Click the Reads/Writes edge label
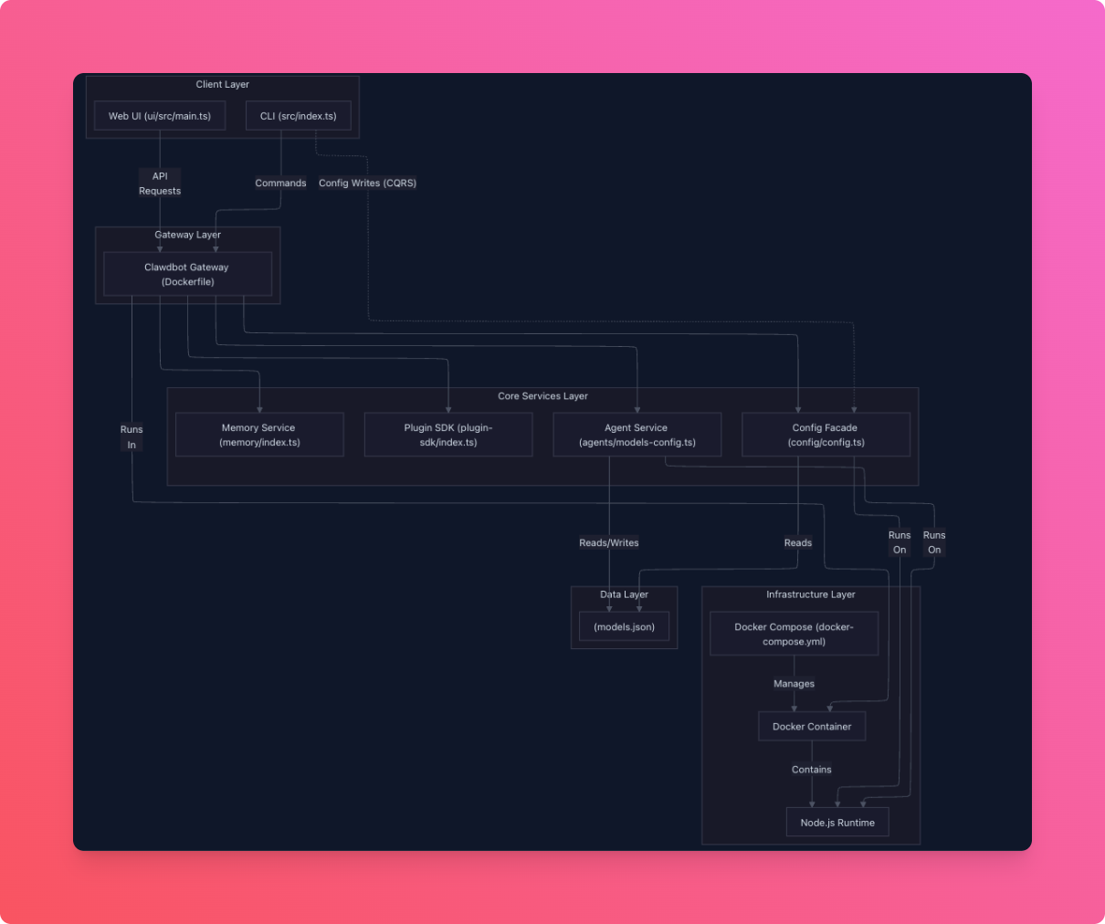1105x924 pixels. pos(608,542)
